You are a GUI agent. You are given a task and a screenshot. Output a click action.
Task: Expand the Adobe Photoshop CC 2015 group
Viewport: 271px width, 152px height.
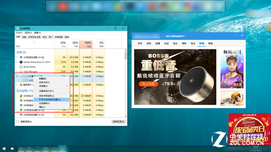(17, 62)
